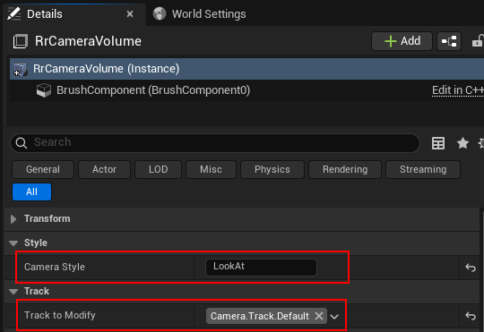Collapse the Style section

click(13, 243)
